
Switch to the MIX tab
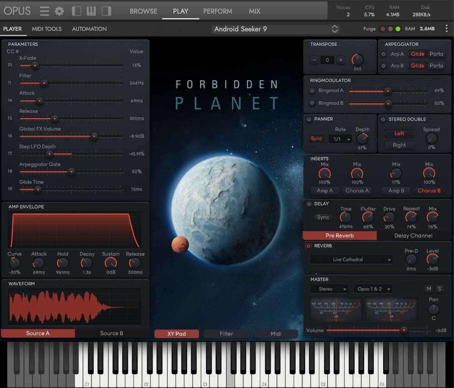(x=254, y=11)
